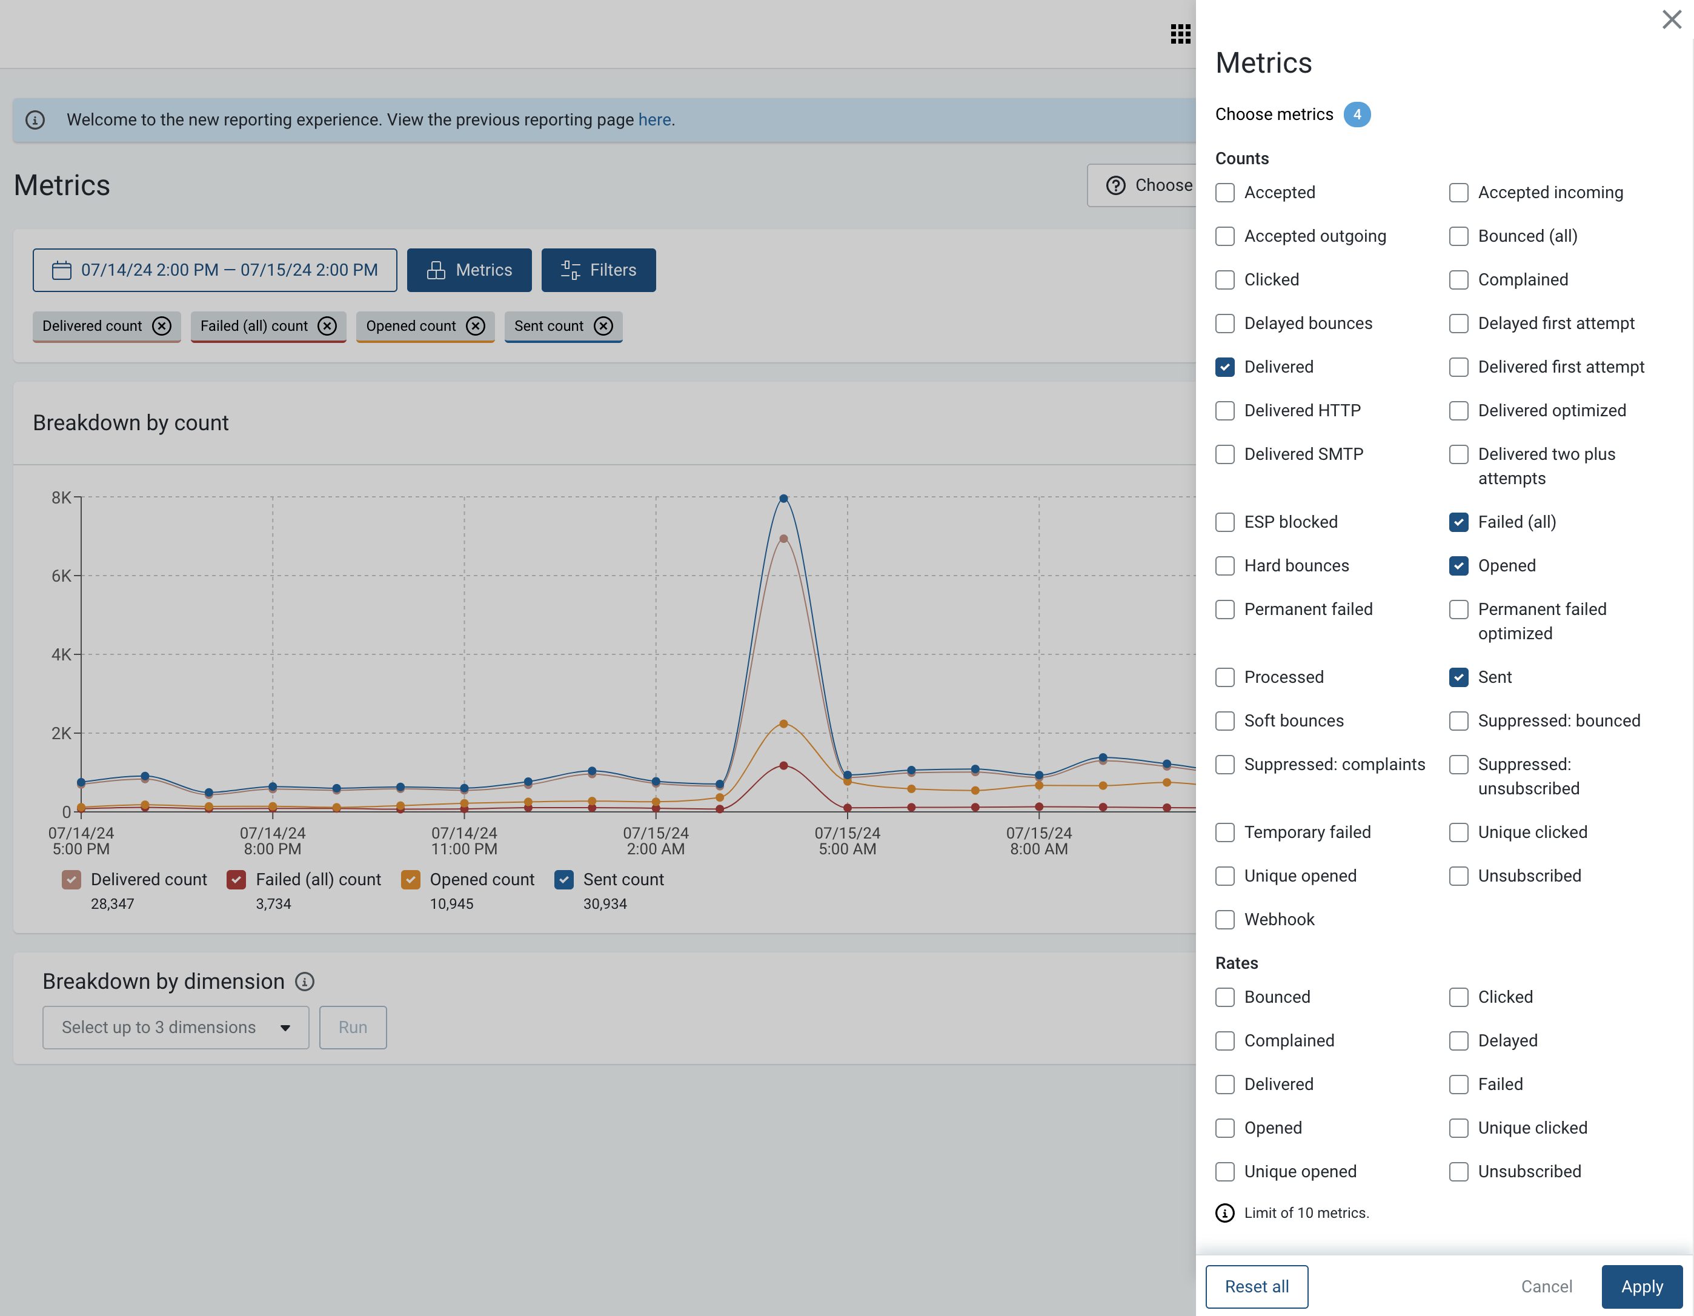Apply the selected metrics
The image size is (1694, 1316).
pyautogui.click(x=1641, y=1286)
